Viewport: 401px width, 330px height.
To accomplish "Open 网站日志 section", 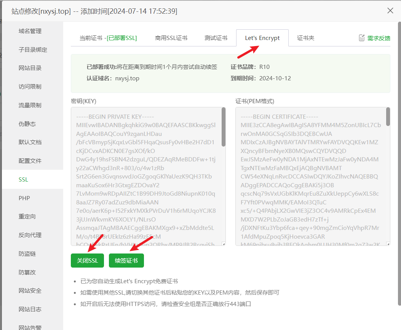I will click(30, 309).
